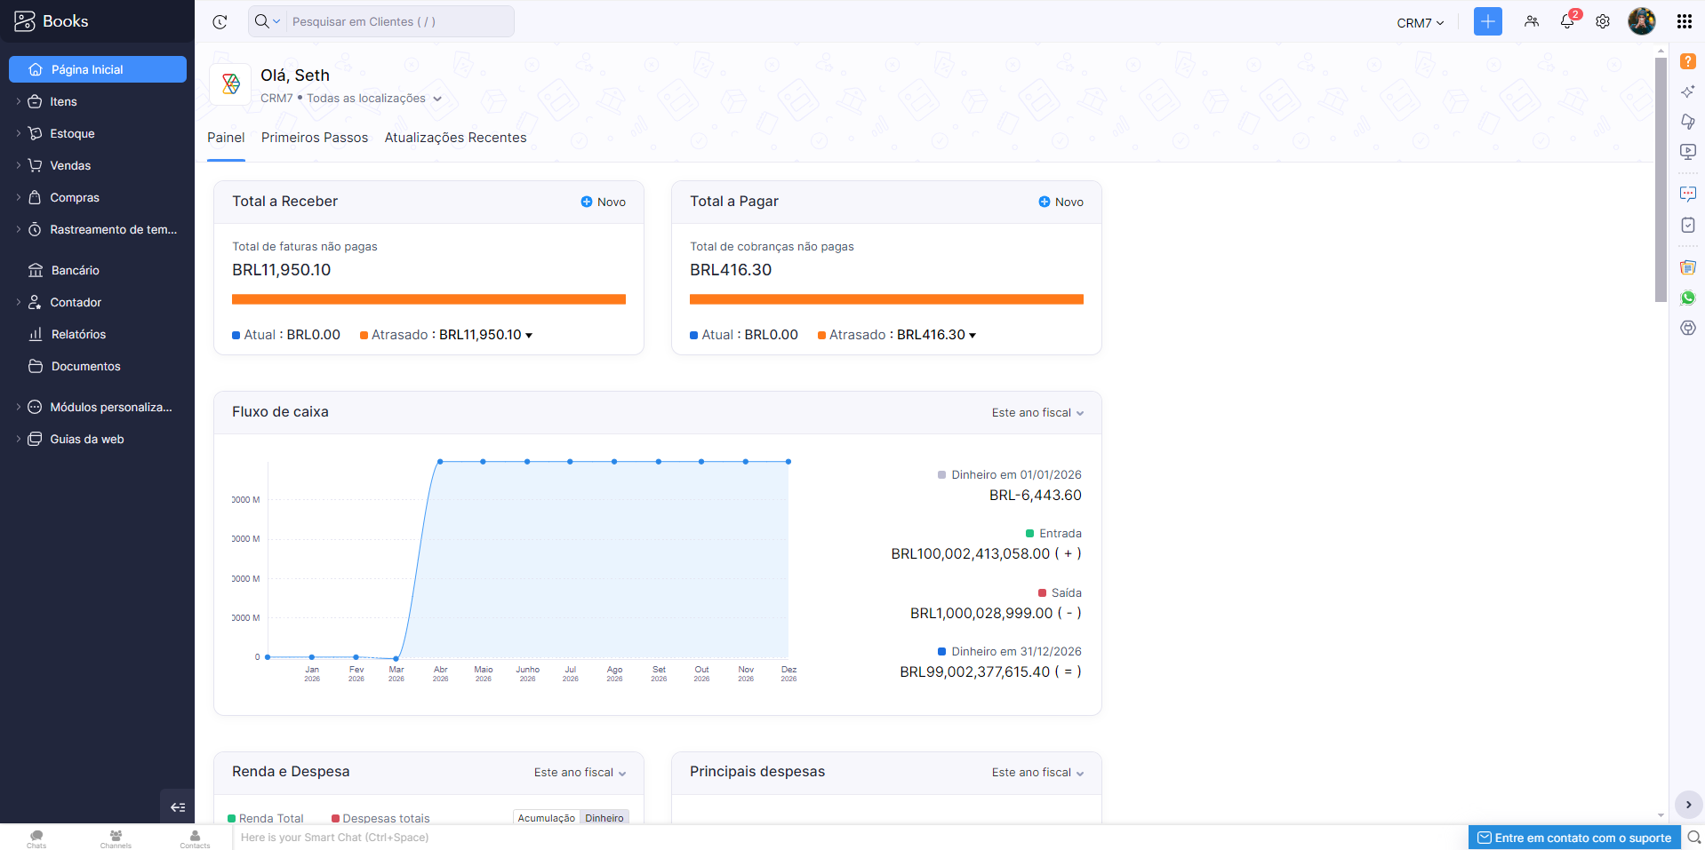The image size is (1705, 850).
Task: Open Fluxo de caixa period dropdown
Action: 1037,413
